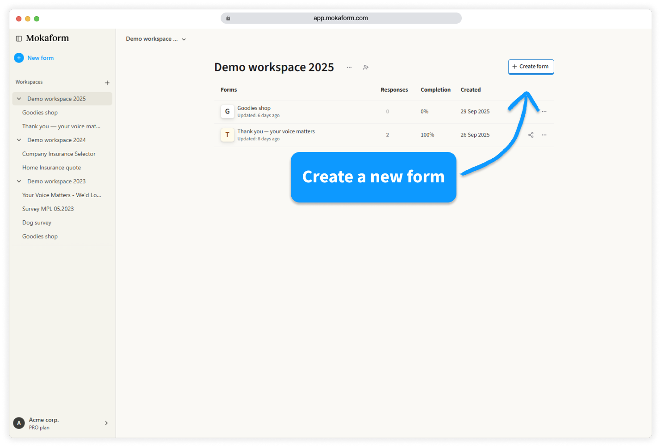Open the Demo workspace breadcrumb dropdown
The image size is (661, 447).
tap(156, 39)
